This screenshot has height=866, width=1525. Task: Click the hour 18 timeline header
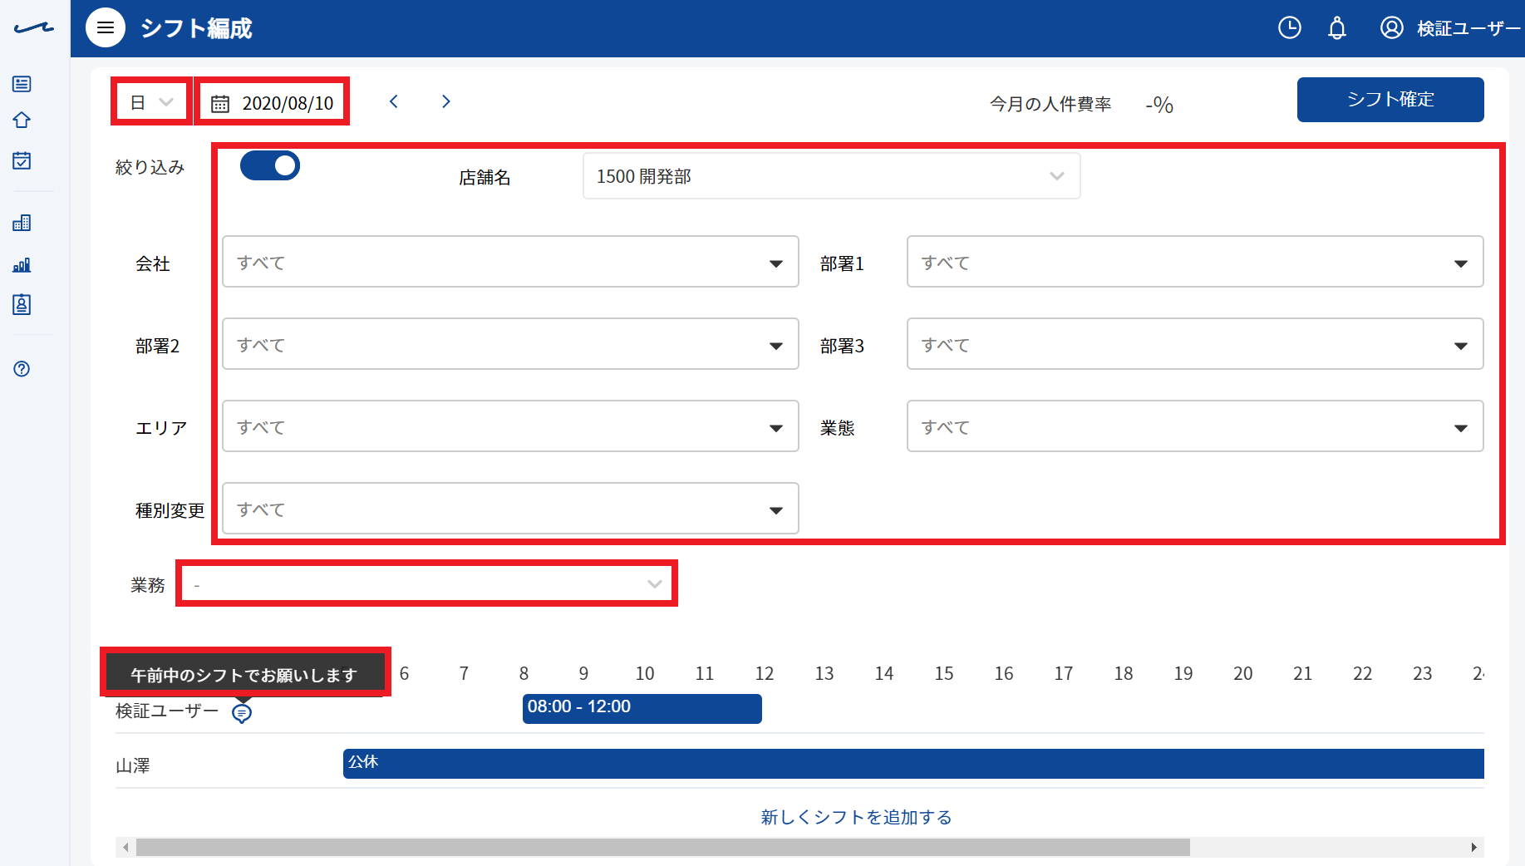1124,673
